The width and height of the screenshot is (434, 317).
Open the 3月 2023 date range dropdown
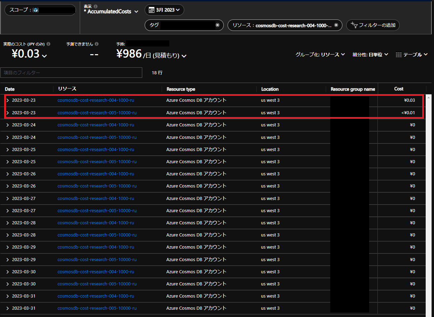point(164,10)
